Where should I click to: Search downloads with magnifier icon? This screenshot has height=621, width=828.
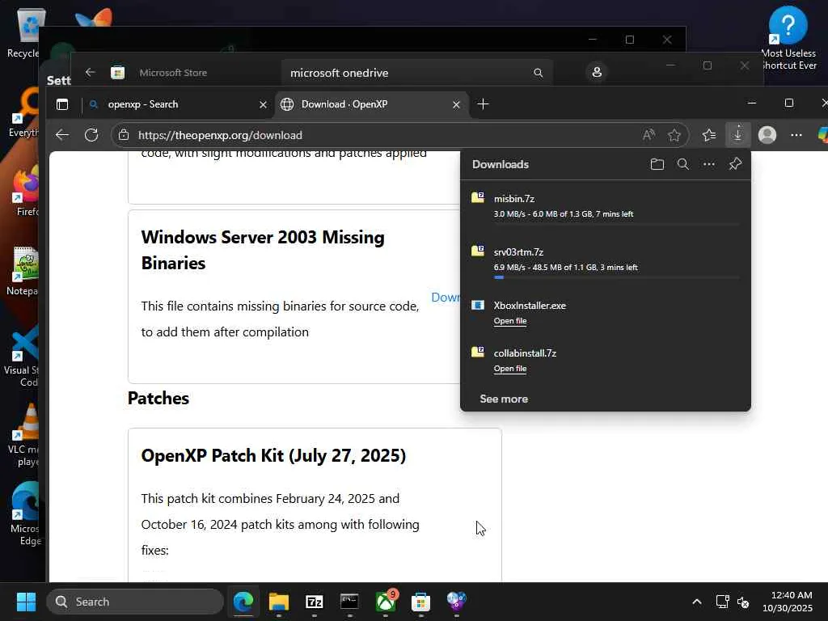click(682, 164)
